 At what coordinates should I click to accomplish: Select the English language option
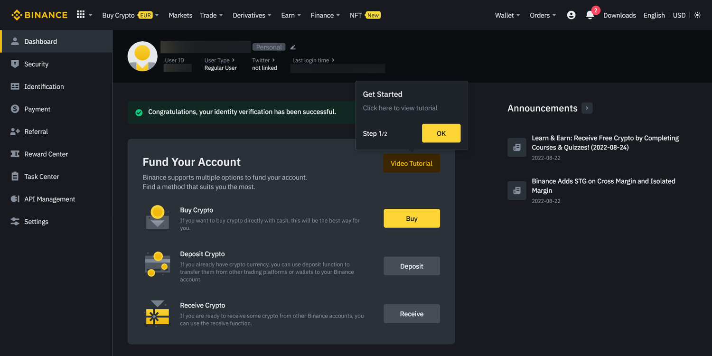pyautogui.click(x=654, y=15)
